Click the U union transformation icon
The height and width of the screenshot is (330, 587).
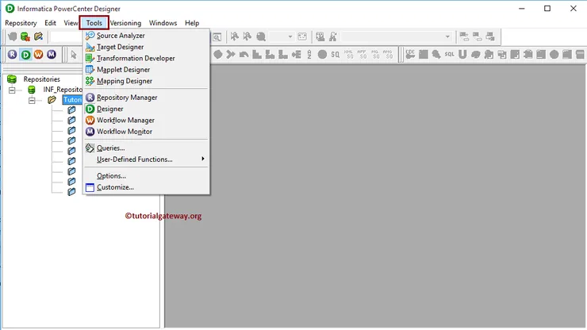pyautogui.click(x=462, y=55)
